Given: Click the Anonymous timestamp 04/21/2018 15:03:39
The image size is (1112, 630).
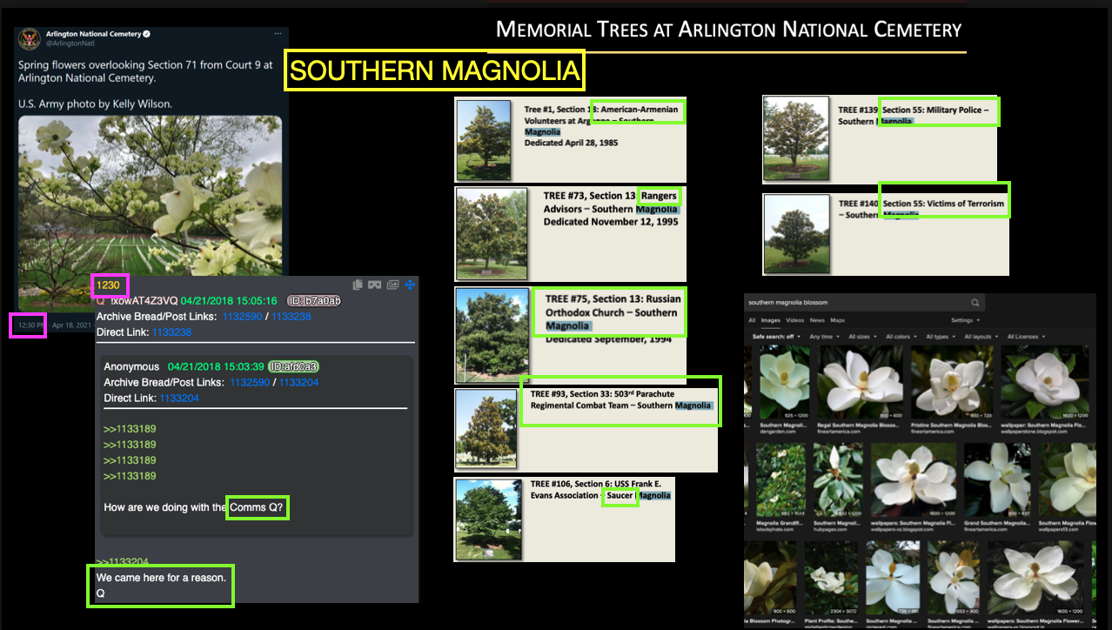Looking at the screenshot, I should [x=215, y=366].
